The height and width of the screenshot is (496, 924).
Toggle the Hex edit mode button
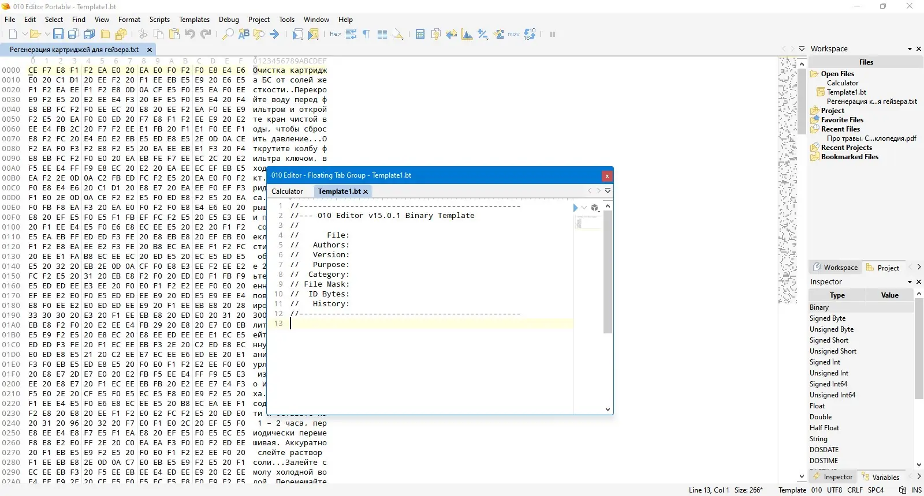(336, 35)
